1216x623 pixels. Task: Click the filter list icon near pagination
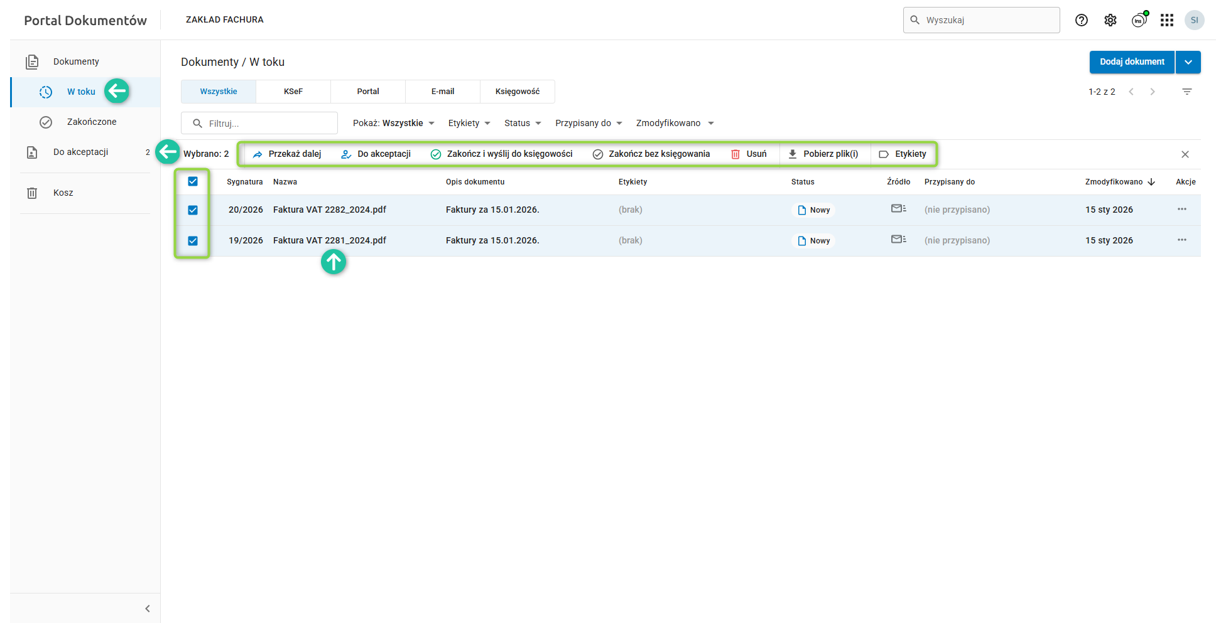(x=1186, y=92)
